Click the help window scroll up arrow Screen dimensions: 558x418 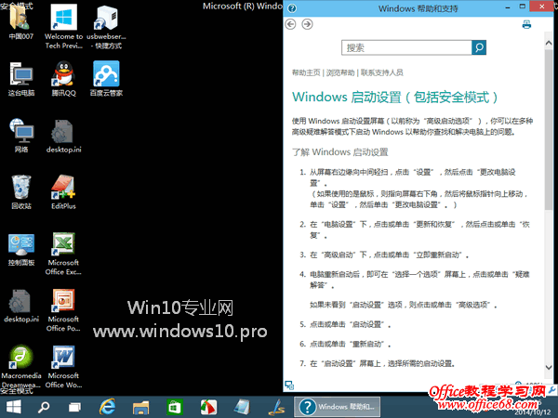tap(549, 43)
